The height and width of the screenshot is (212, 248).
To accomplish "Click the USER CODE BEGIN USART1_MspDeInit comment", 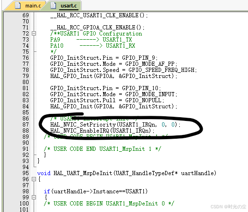I will click(x=109, y=204).
